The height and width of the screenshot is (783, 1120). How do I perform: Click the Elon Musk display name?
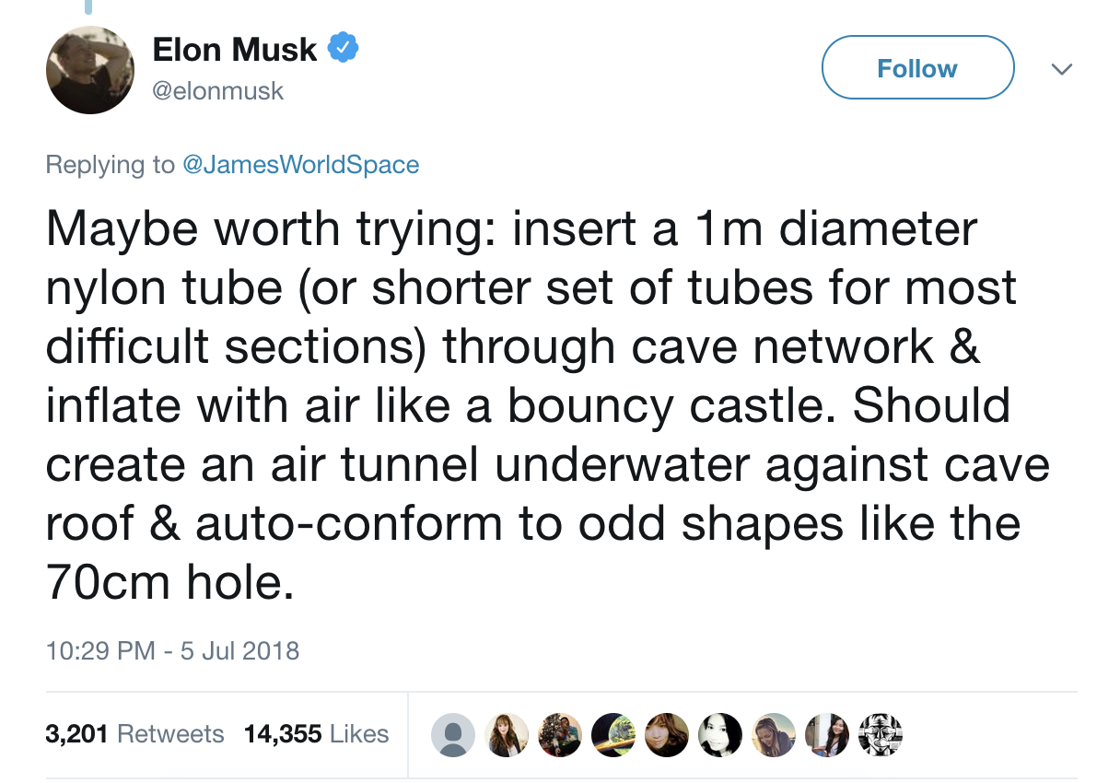point(234,49)
